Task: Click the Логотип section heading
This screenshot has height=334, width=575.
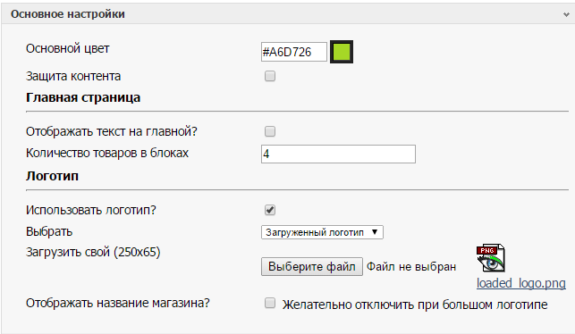Action: pyautogui.click(x=52, y=176)
